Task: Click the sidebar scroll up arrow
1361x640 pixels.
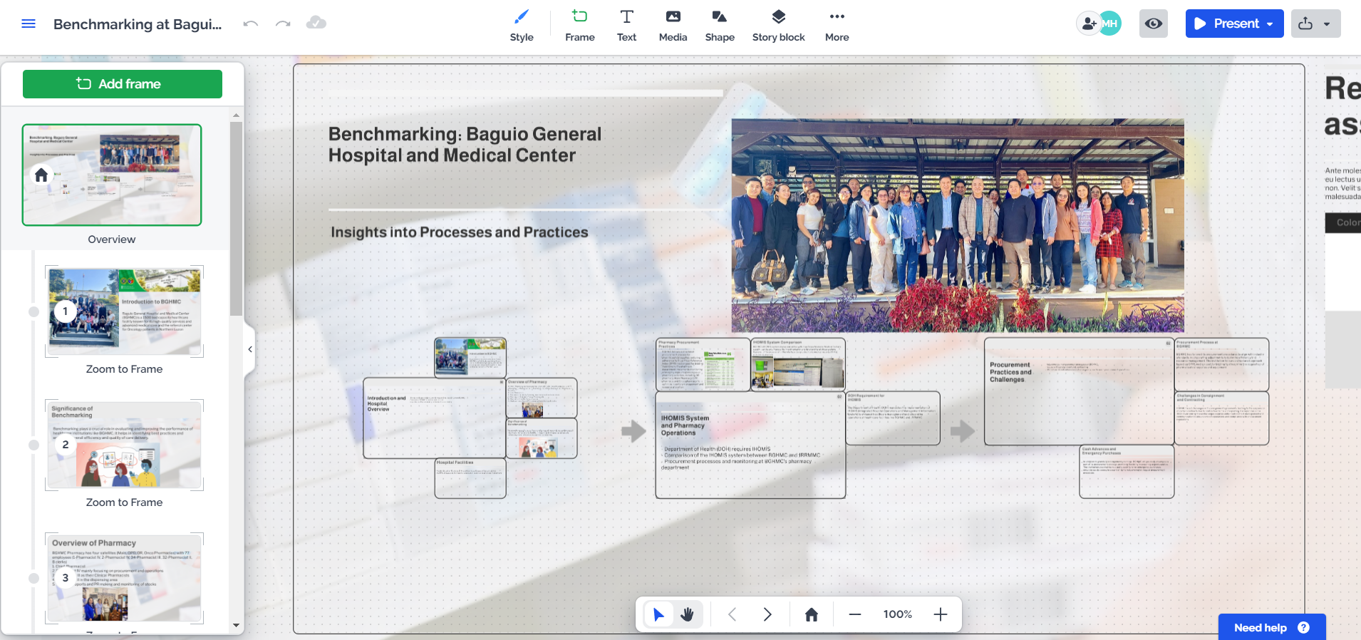Action: [236, 115]
